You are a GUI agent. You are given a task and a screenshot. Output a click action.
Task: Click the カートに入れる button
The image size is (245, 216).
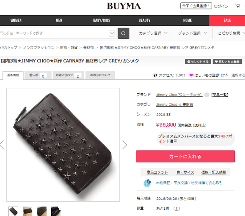point(185,157)
